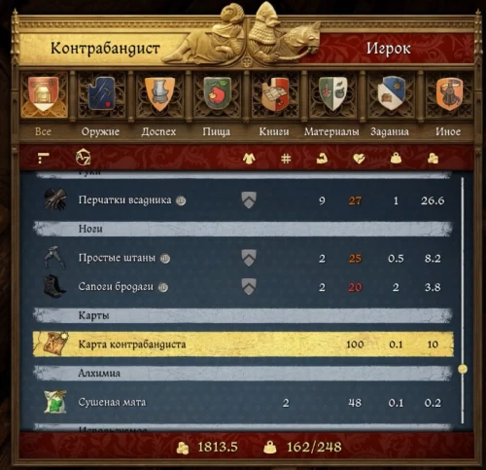Show the Книги books category shield

[x=275, y=93]
